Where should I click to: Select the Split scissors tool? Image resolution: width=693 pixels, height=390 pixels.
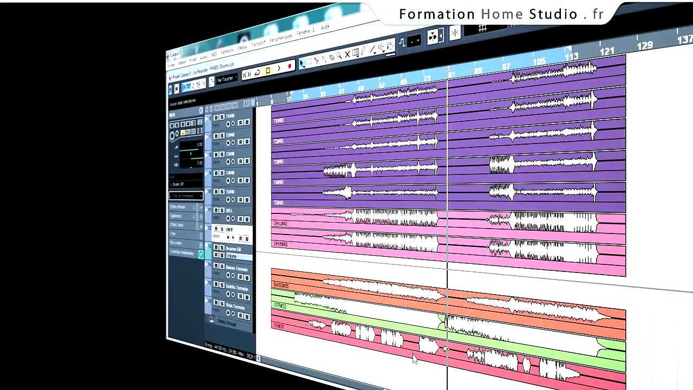[317, 60]
